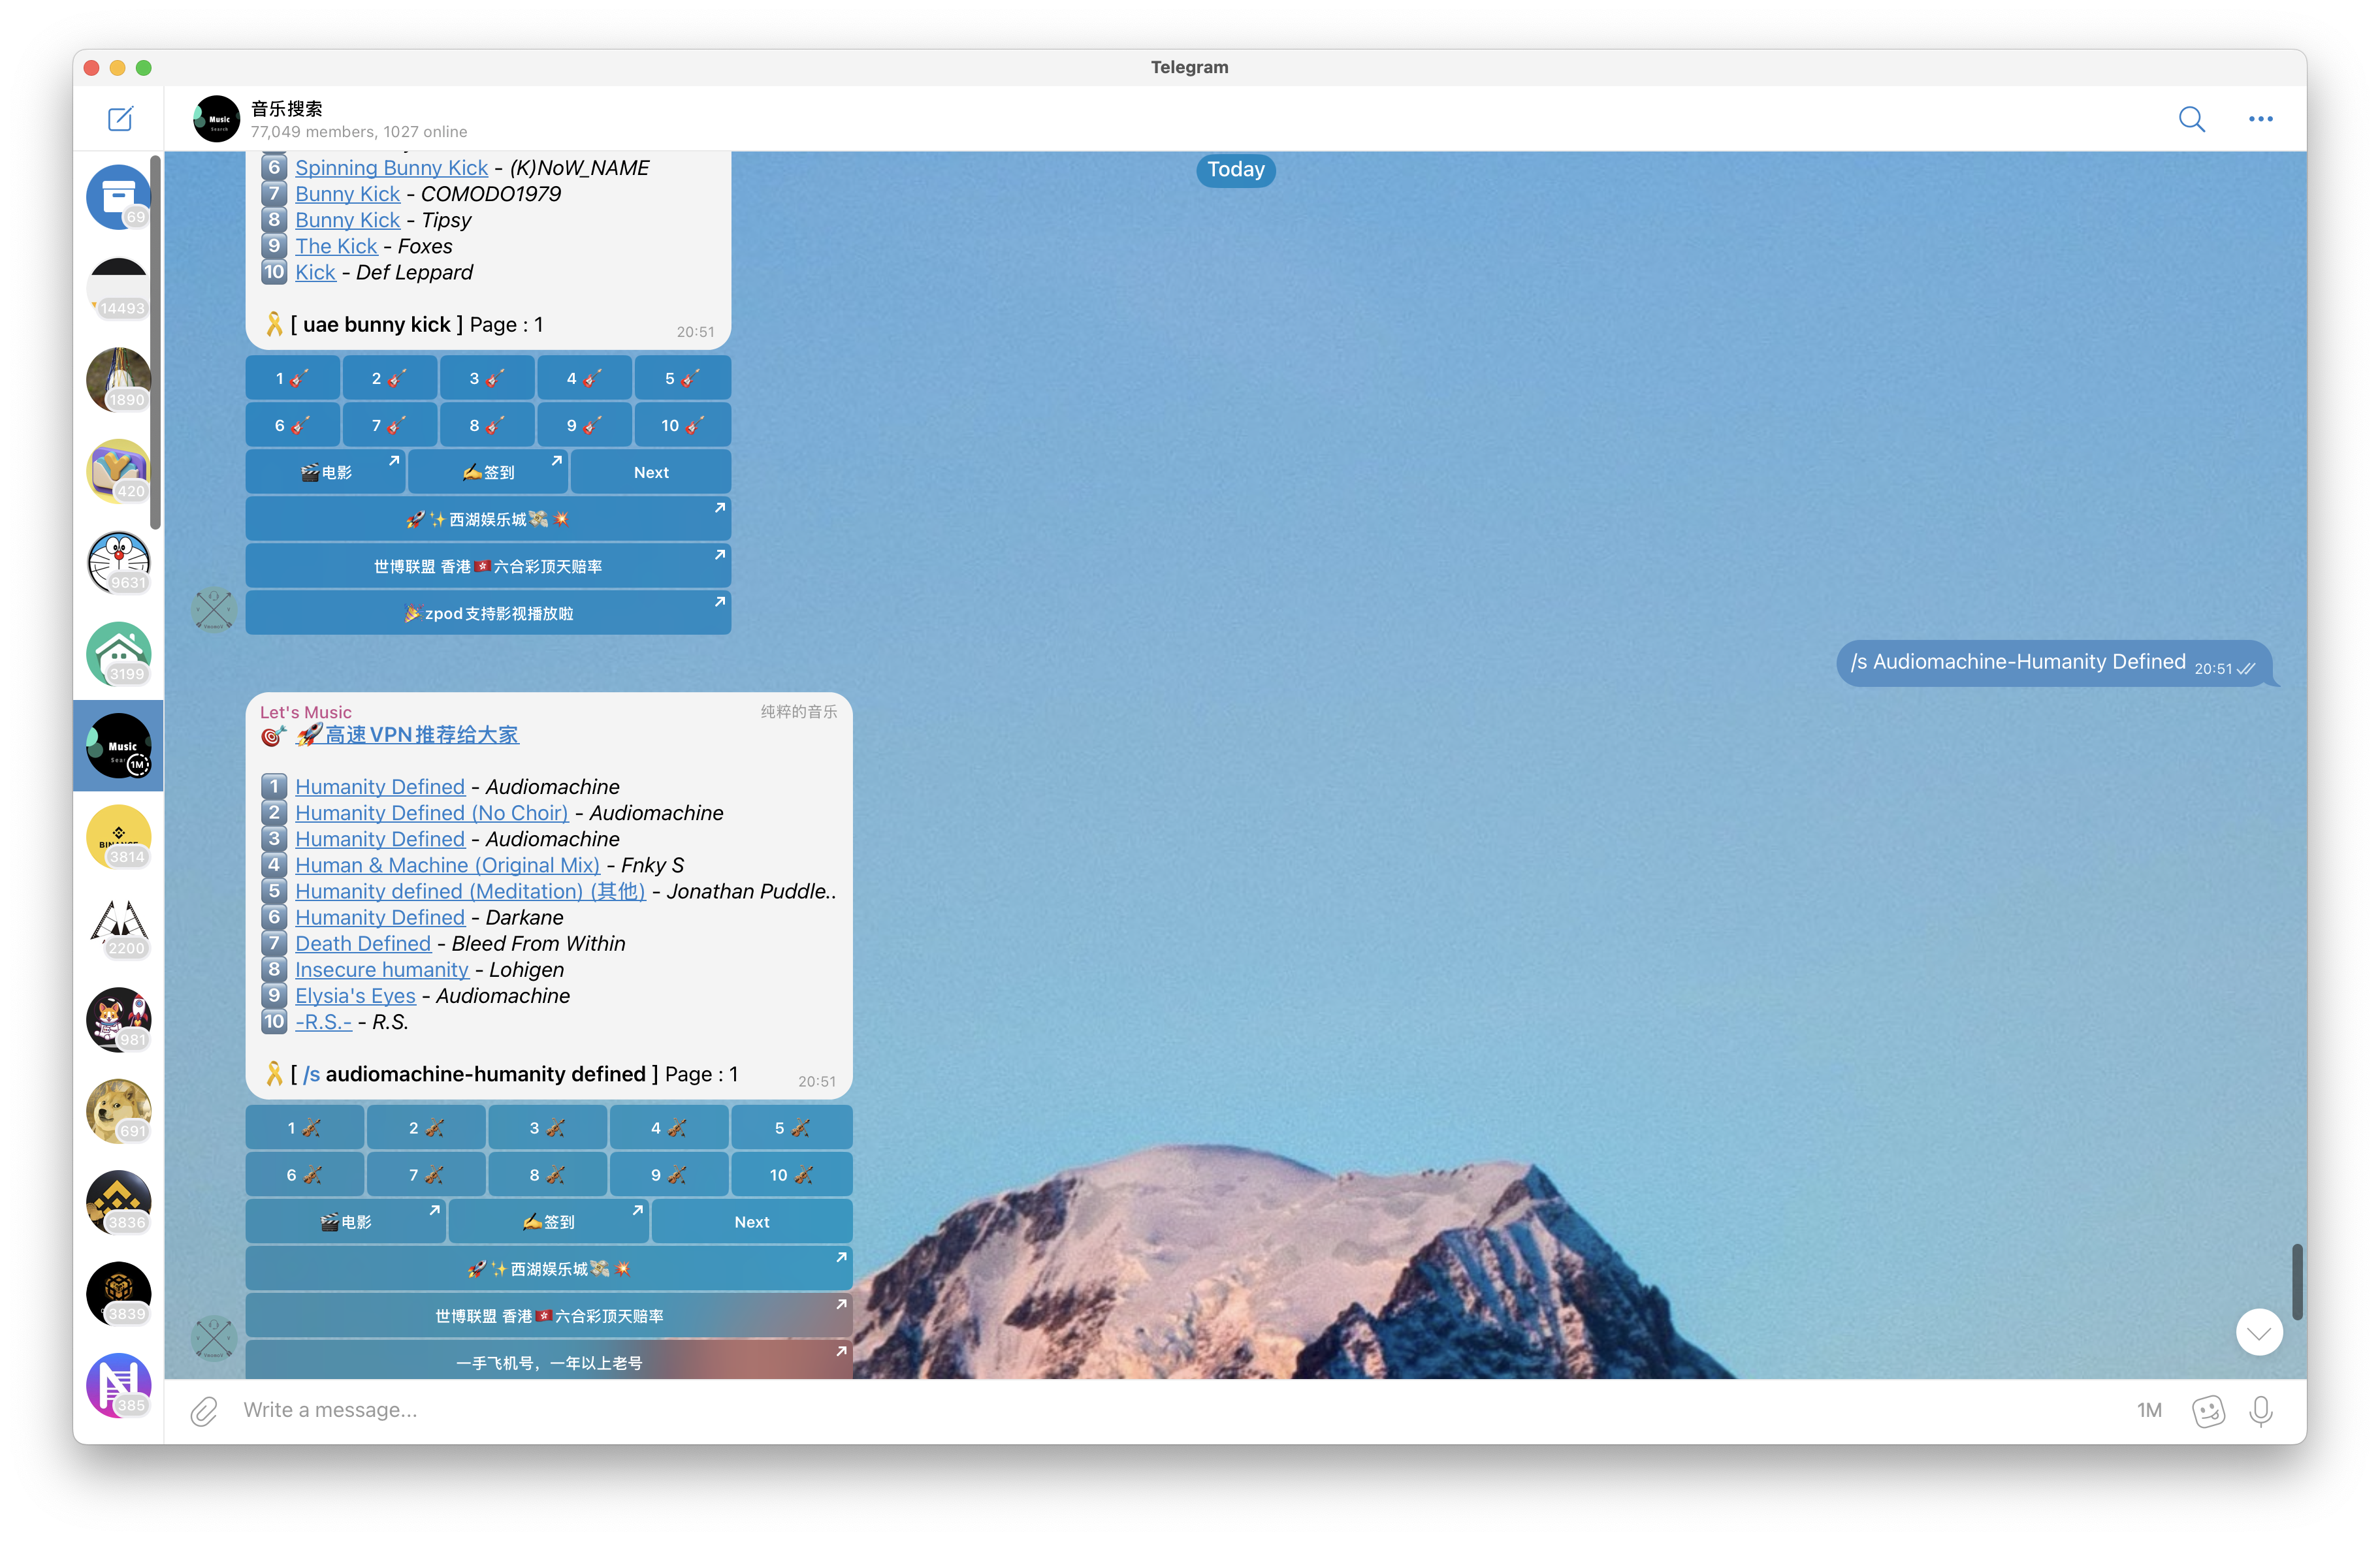The image size is (2380, 1541).
Task: Open Humanity Defined by Darkane link
Action: pos(380,917)
